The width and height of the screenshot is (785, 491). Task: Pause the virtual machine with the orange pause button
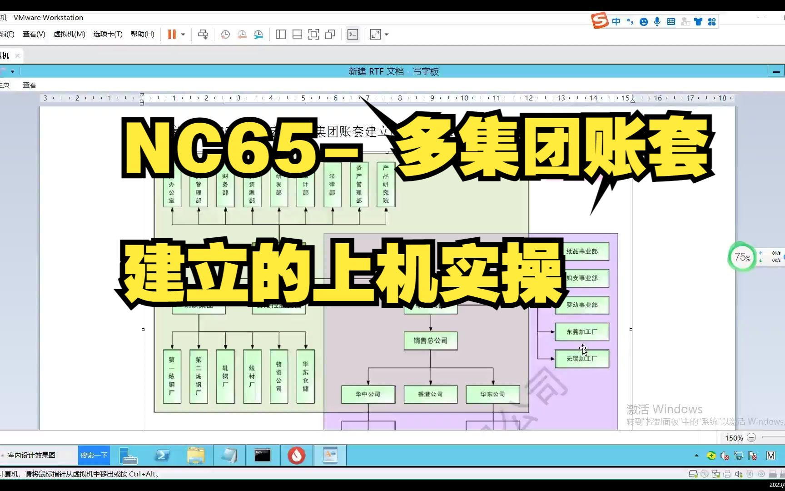point(172,35)
